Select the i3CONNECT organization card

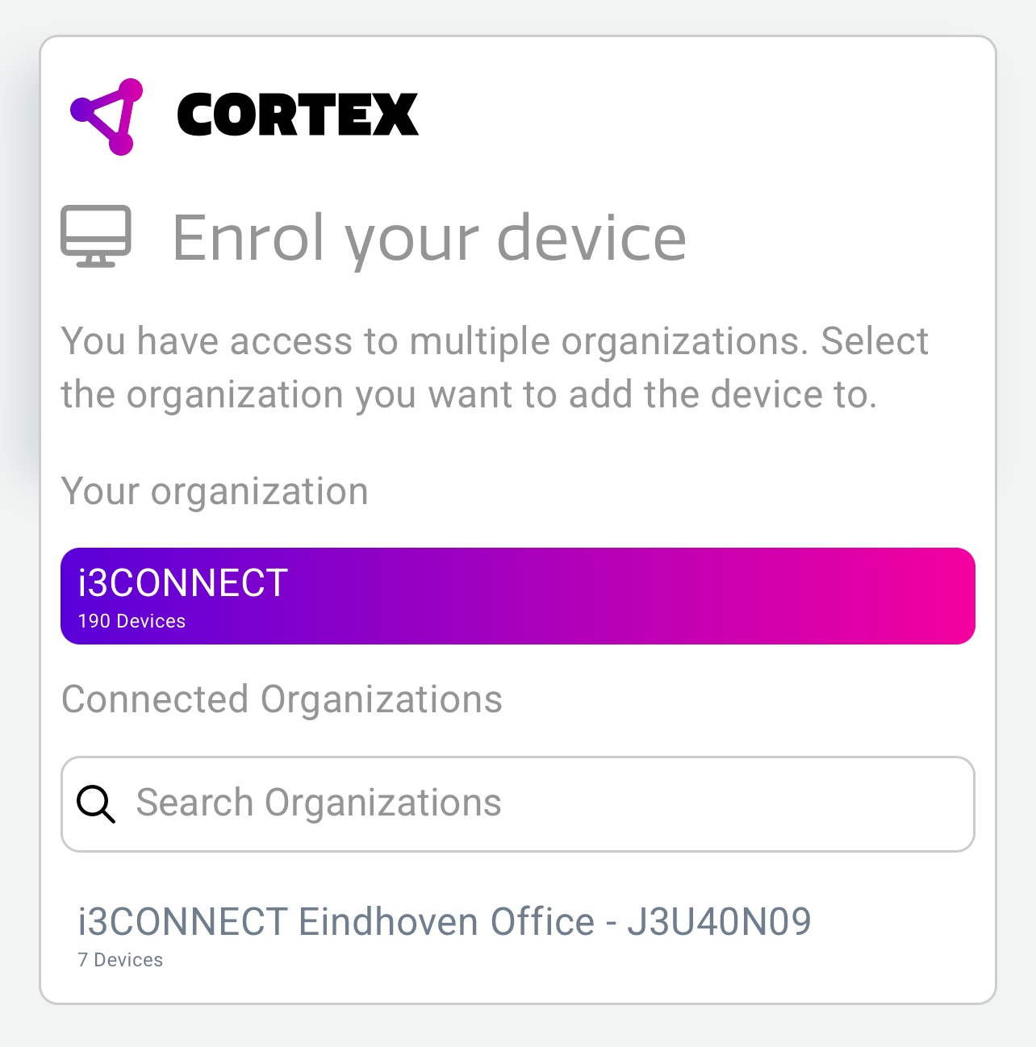[517, 596]
